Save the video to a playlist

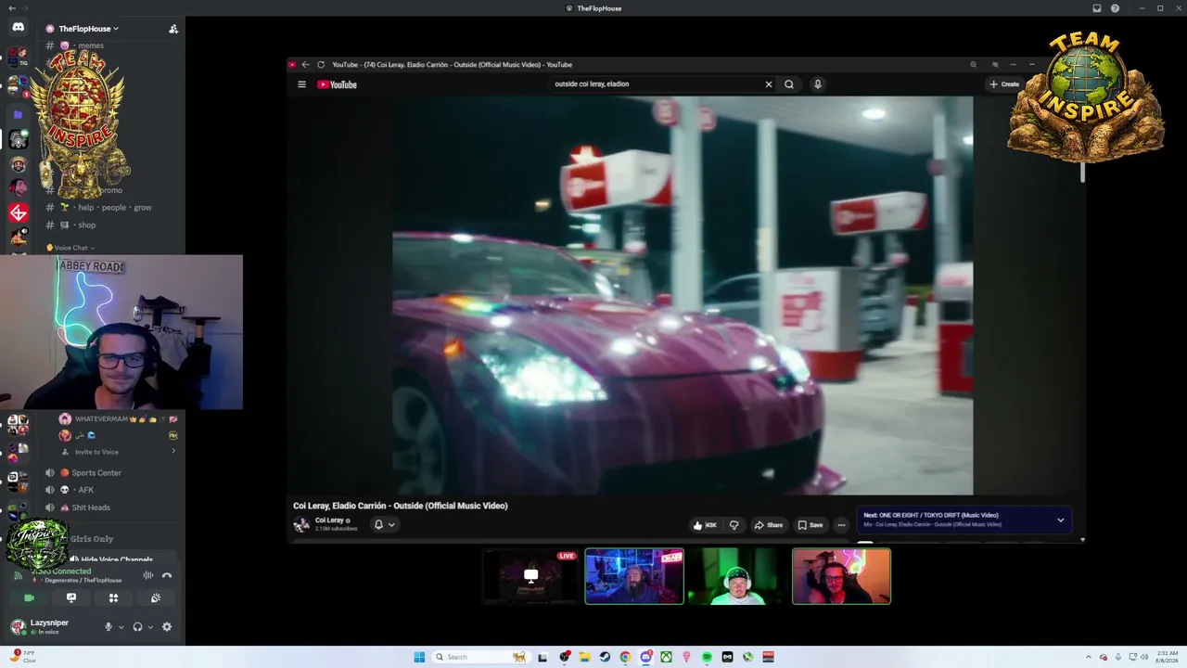(x=810, y=525)
